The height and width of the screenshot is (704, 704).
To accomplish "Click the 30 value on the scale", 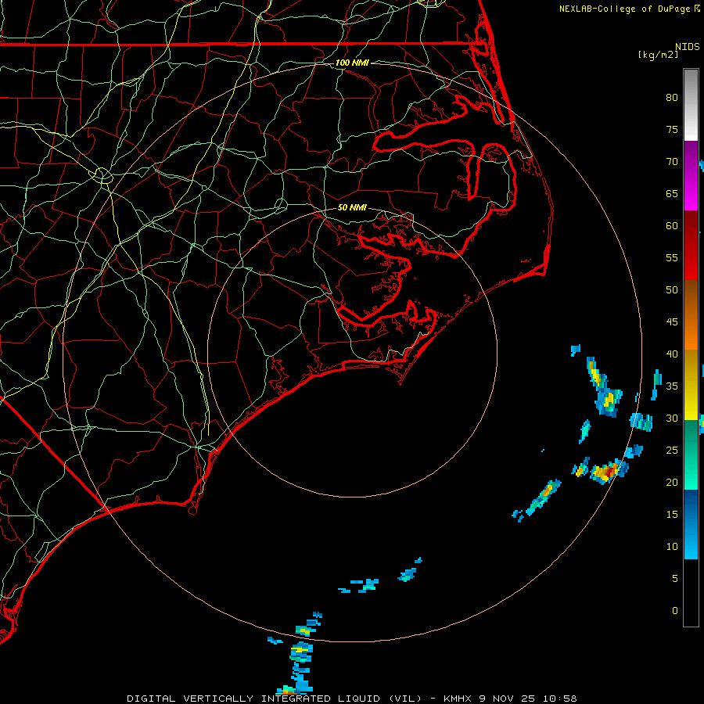I will 672,418.
